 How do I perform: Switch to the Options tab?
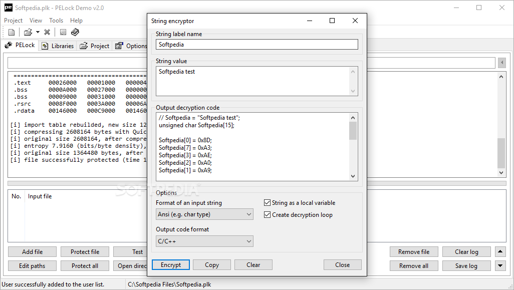coord(130,46)
